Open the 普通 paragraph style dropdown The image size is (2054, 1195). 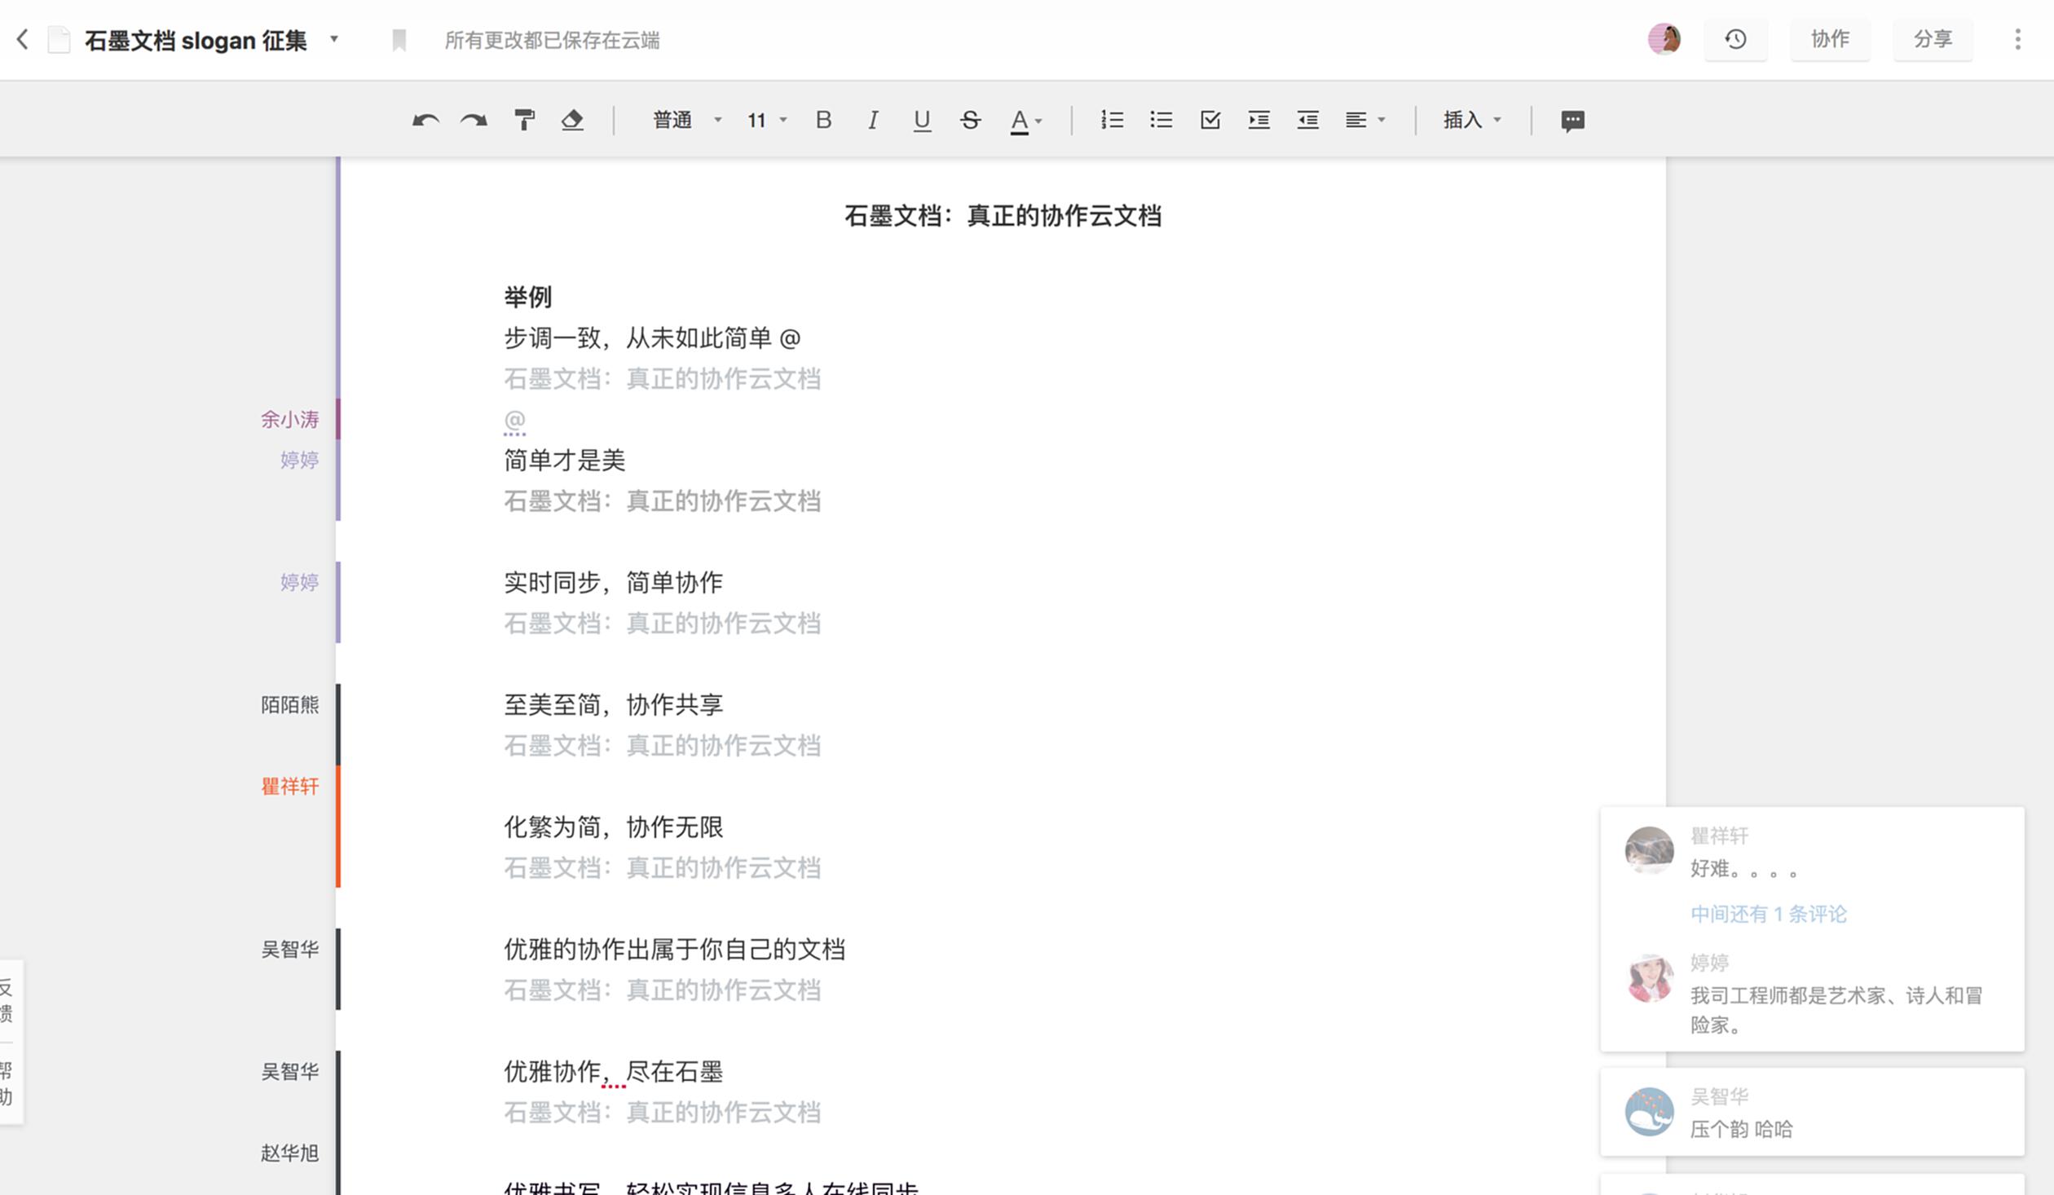click(x=687, y=121)
